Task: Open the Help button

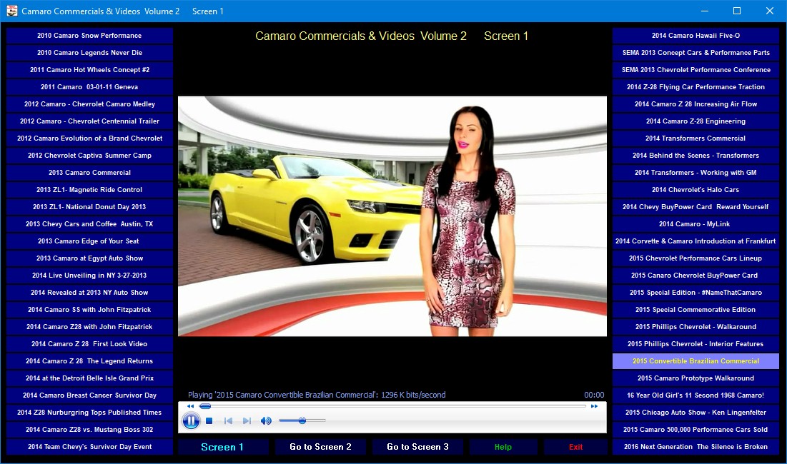Action: 503,447
